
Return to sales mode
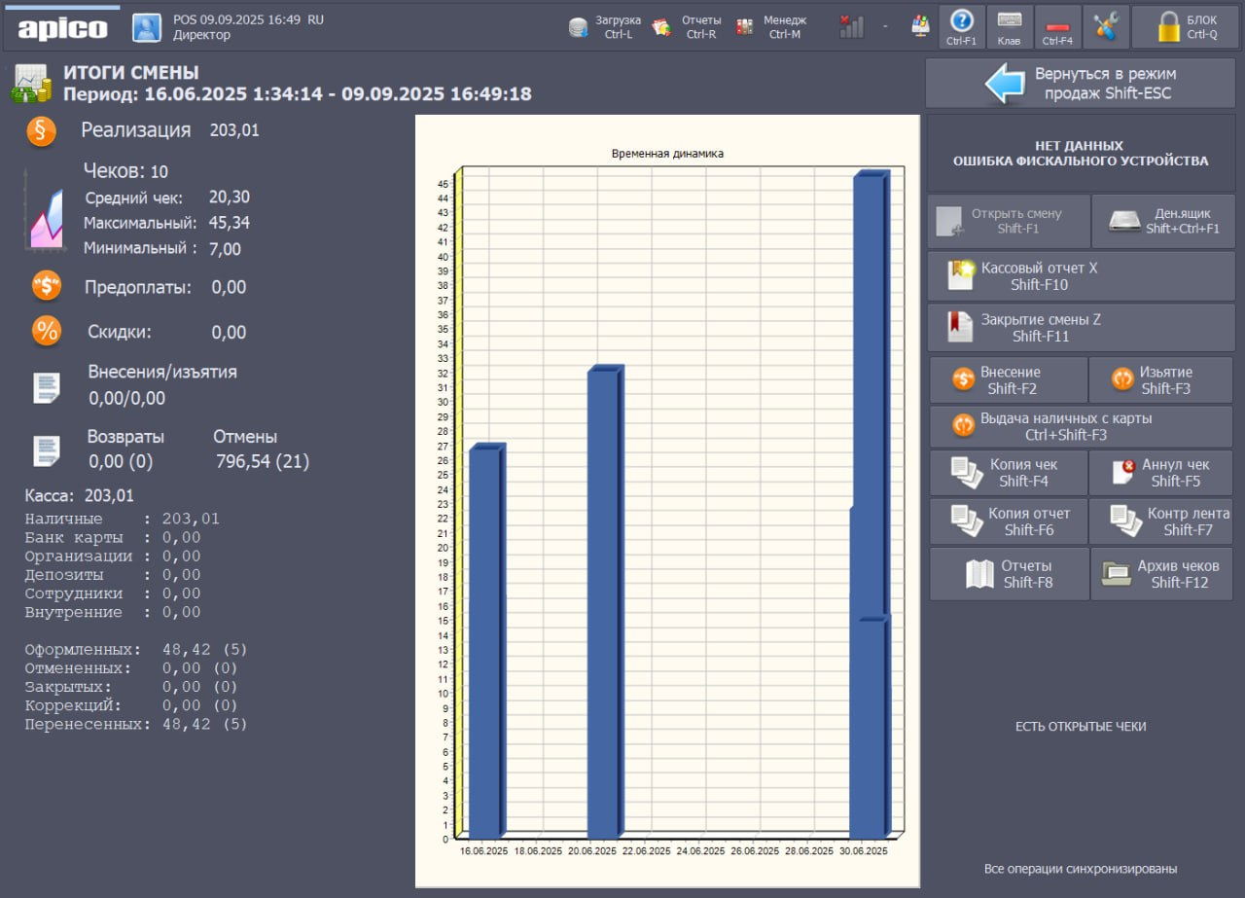click(1080, 84)
